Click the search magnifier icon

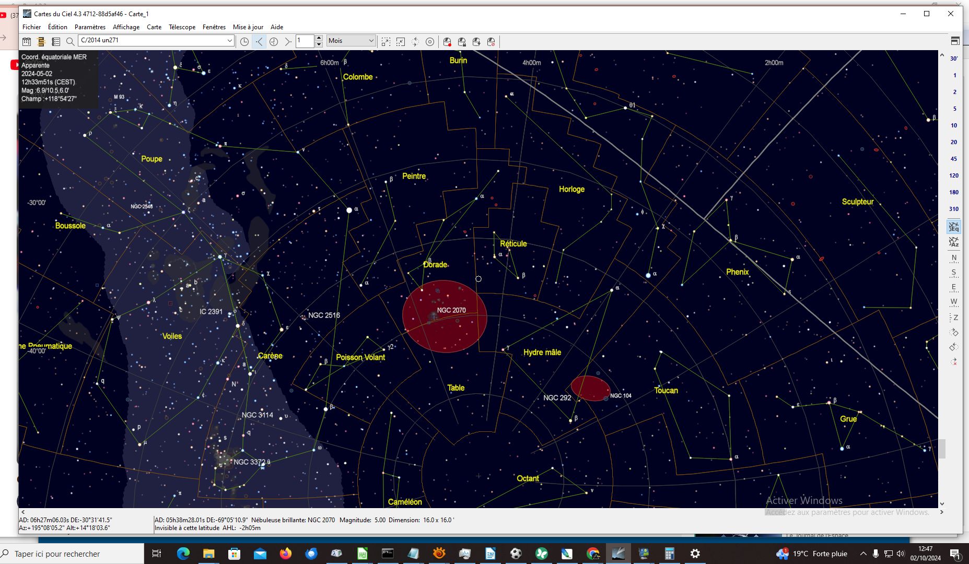(x=70, y=42)
